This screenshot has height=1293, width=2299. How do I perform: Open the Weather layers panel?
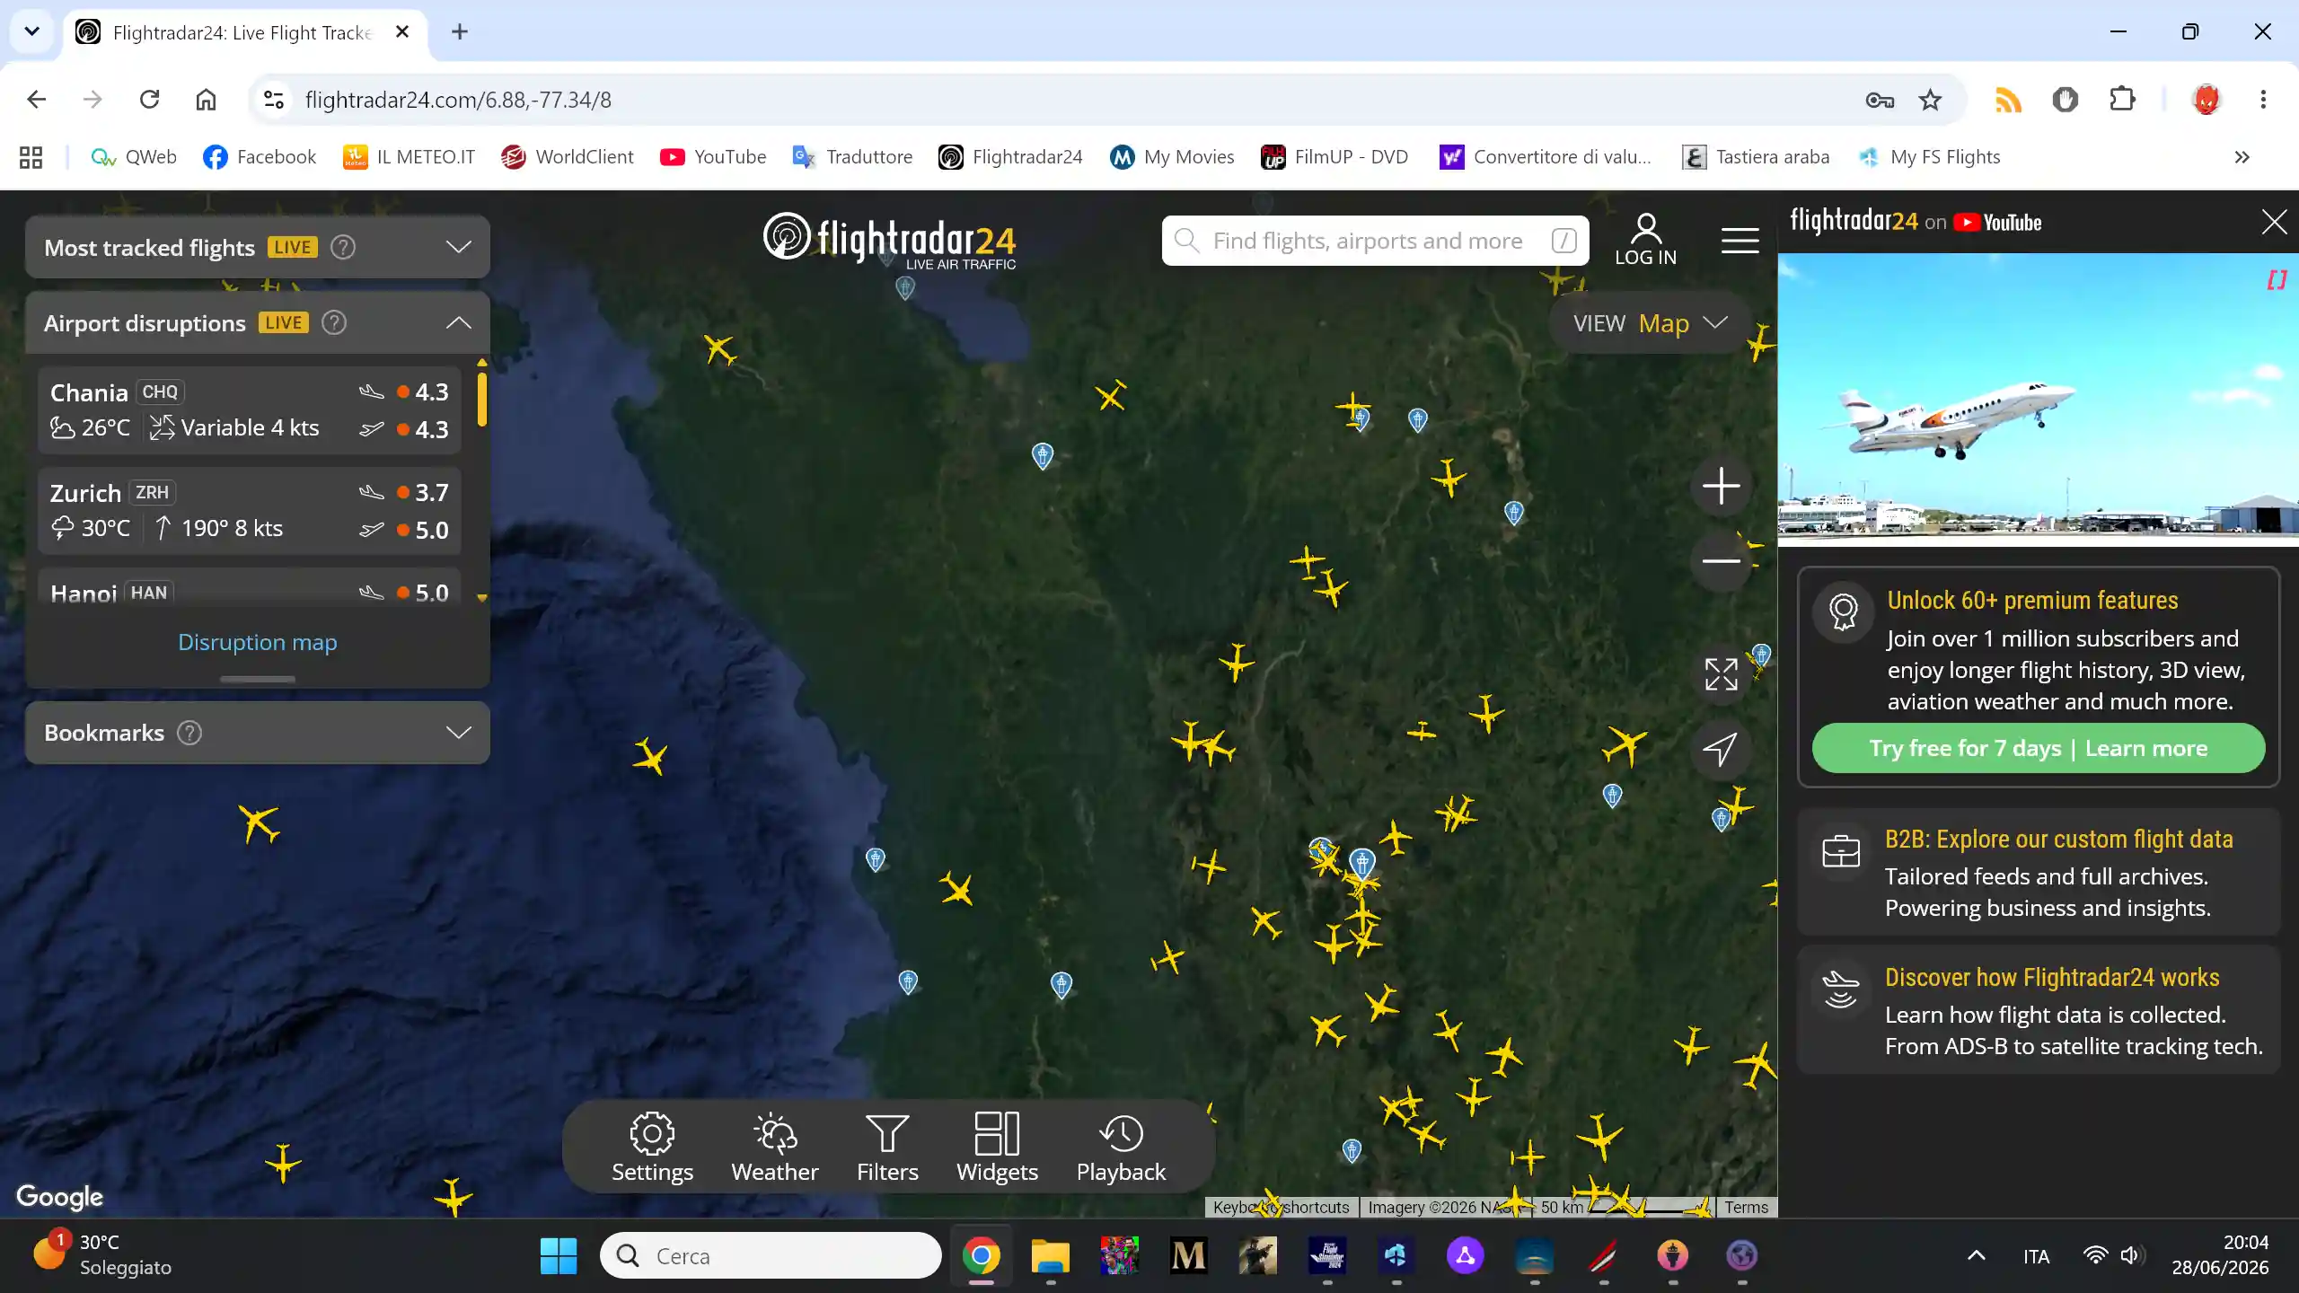pyautogui.click(x=774, y=1148)
